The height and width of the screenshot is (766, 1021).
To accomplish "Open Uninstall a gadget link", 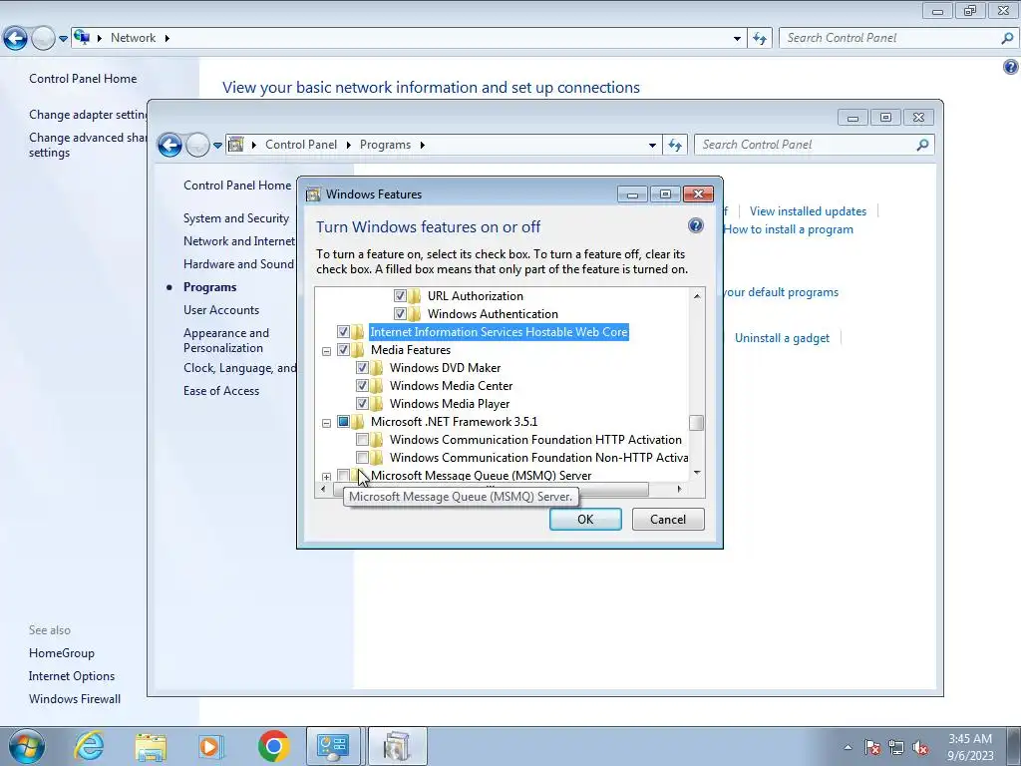I will pos(782,338).
